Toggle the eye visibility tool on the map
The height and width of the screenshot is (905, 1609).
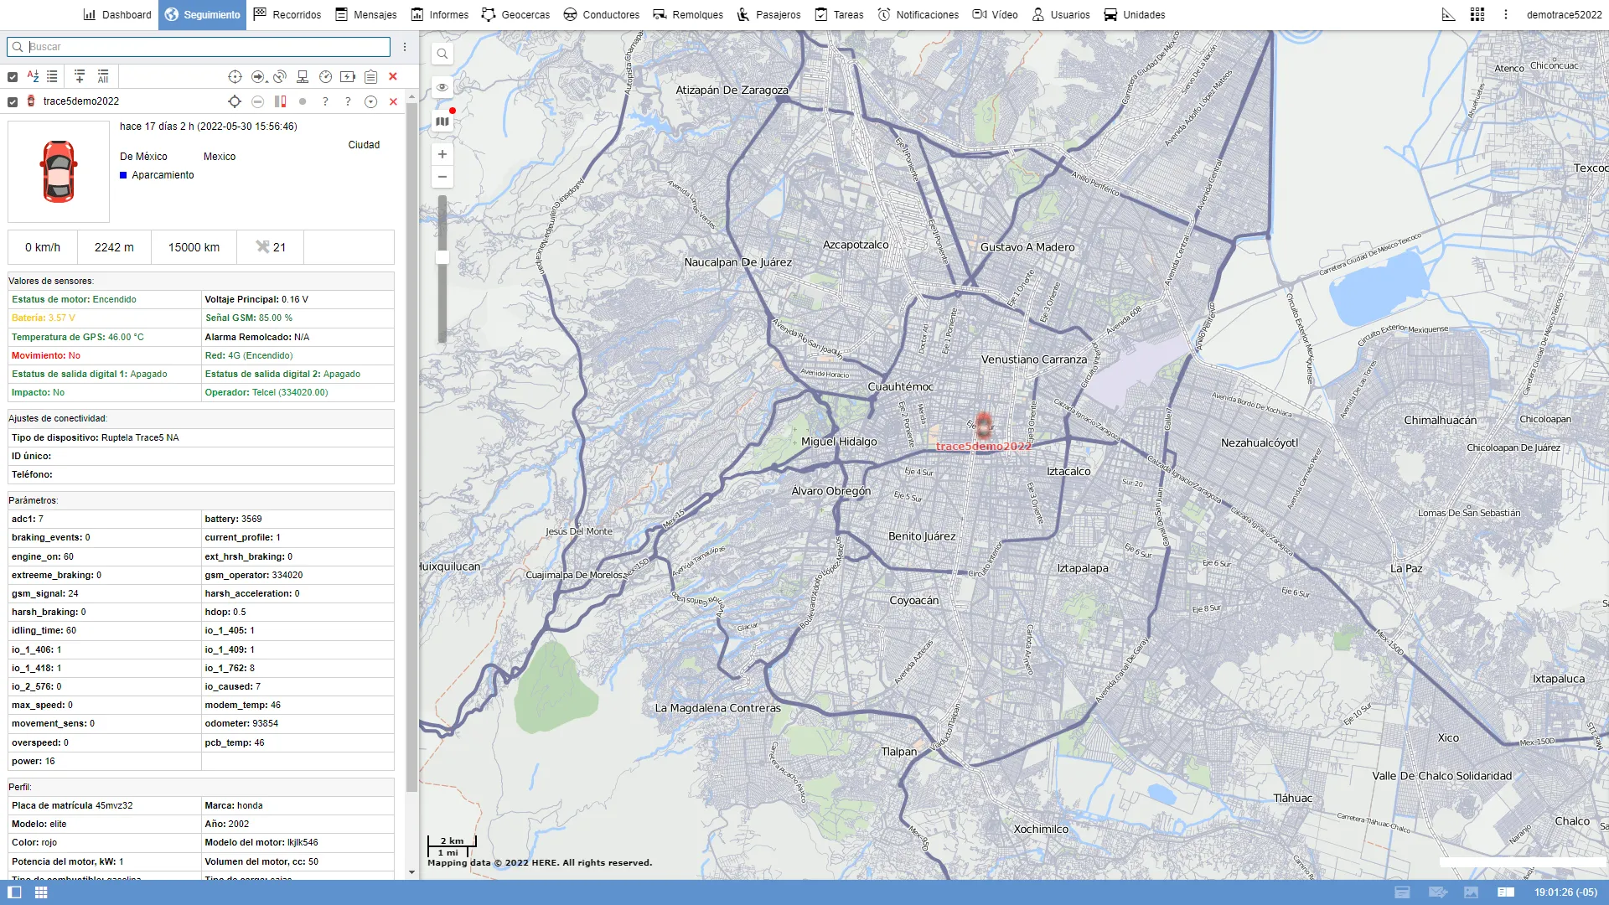point(442,86)
